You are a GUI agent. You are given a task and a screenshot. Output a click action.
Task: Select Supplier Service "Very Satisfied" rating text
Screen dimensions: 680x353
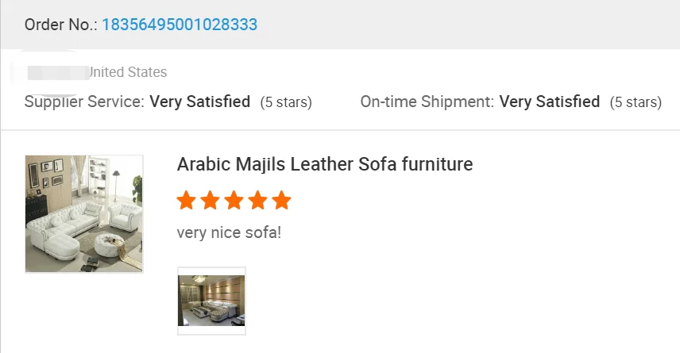(x=199, y=102)
